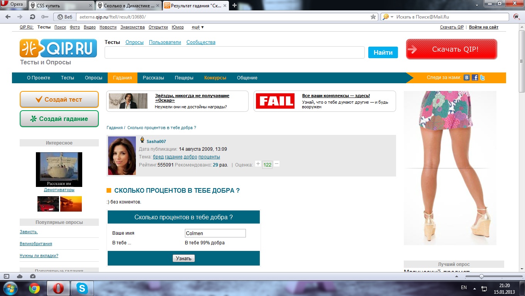This screenshot has width=525, height=296.
Task: Open the 'Великобритания' poll link
Action: 36,244
